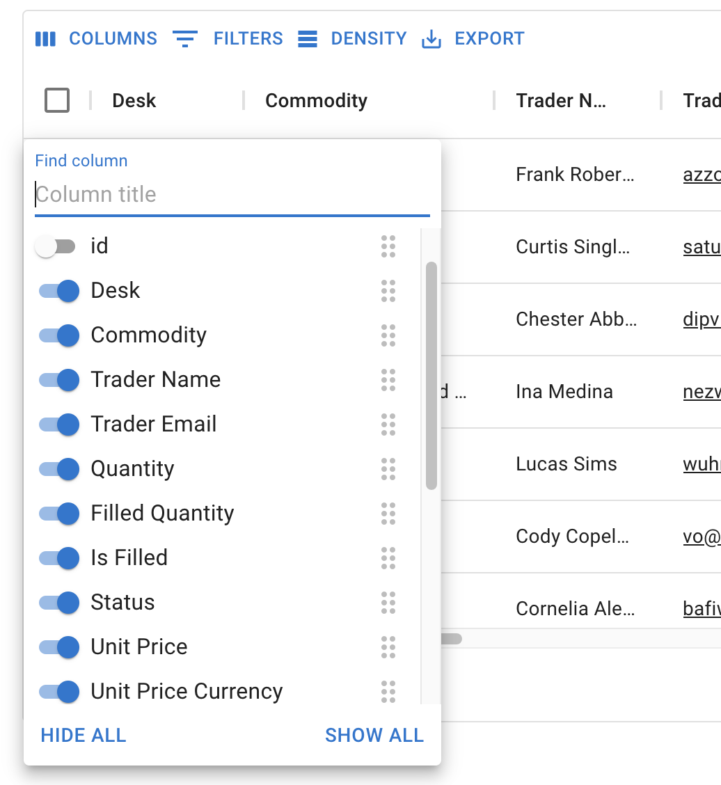The width and height of the screenshot is (721, 785).
Task: Click drag handle for Unit Price Currency
Action: [x=388, y=692]
